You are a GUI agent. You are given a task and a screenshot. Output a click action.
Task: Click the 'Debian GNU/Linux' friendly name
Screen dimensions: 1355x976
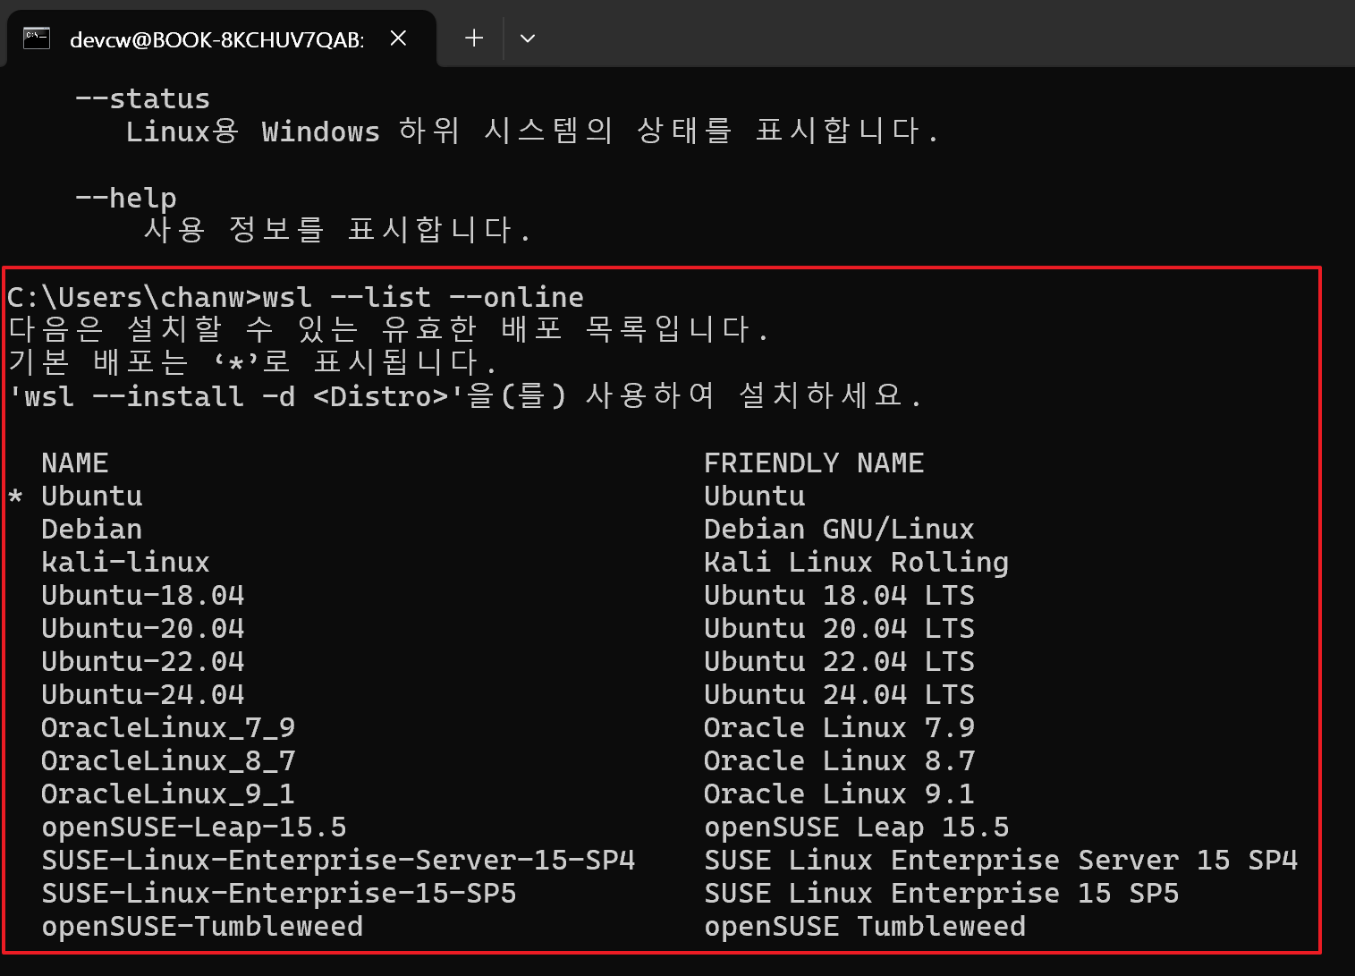tap(839, 529)
